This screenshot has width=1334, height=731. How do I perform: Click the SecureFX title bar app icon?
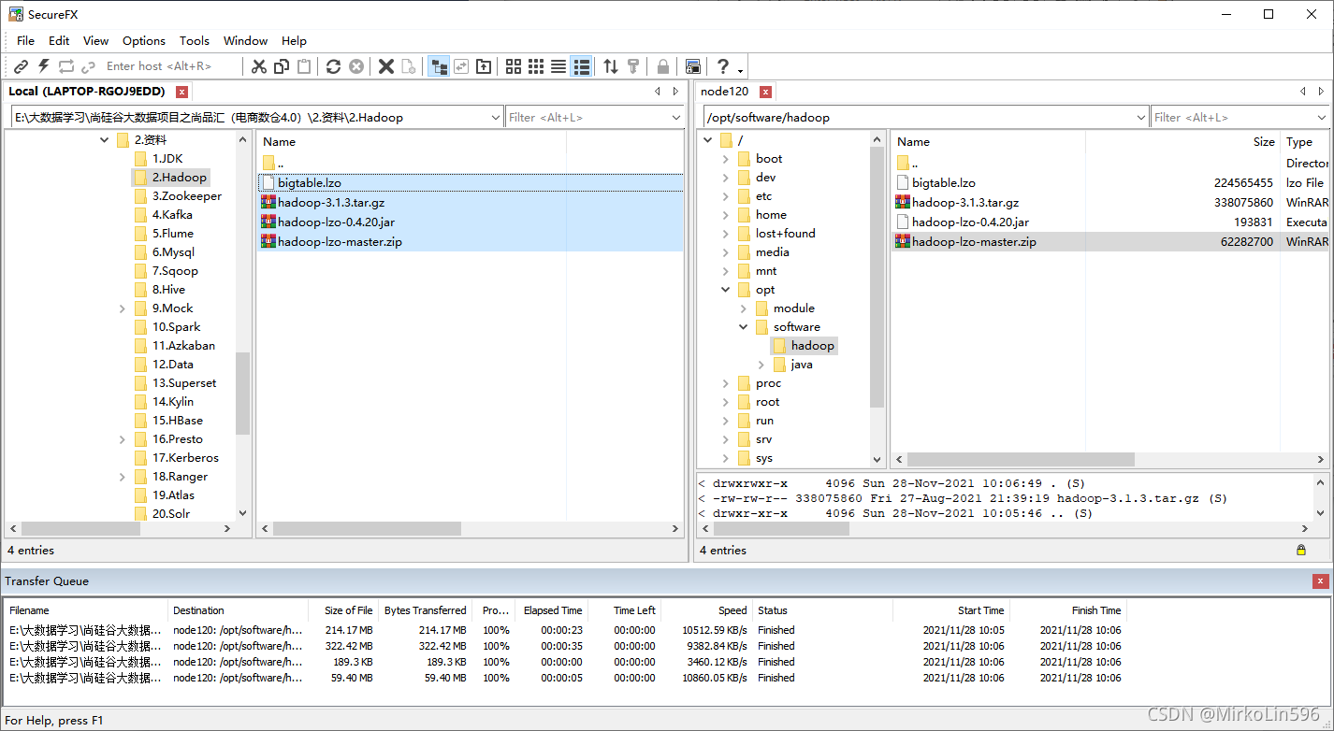[16, 14]
